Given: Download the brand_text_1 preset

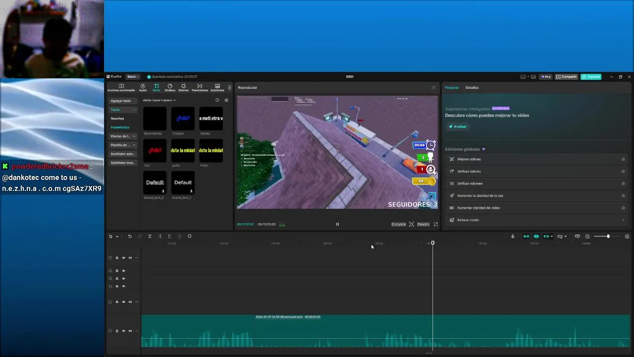Looking at the screenshot, I should (x=191, y=191).
